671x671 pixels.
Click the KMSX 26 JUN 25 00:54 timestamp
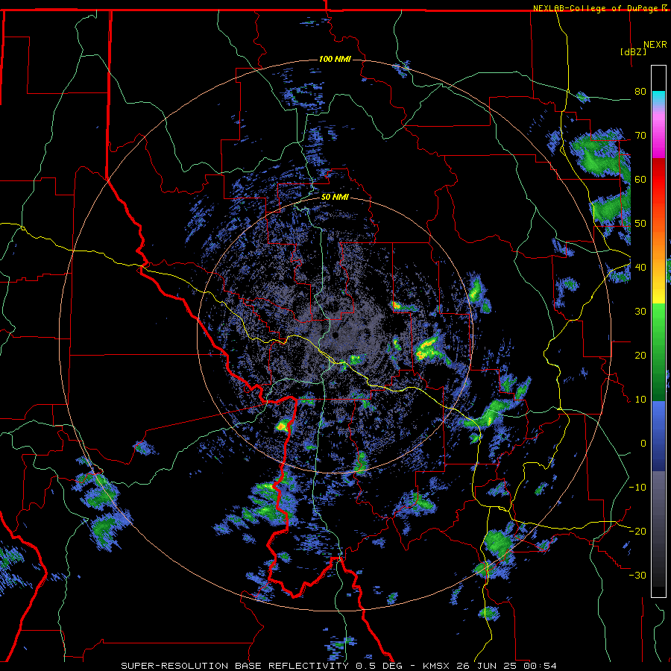click(x=490, y=666)
